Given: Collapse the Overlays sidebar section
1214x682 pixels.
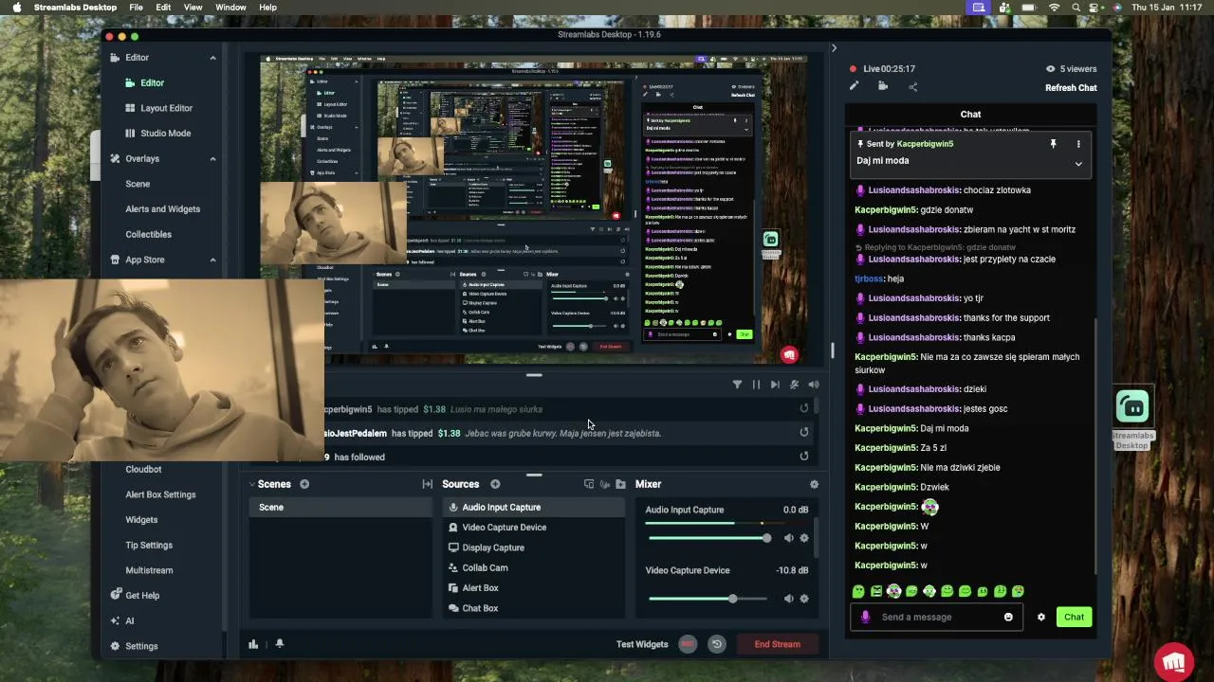Looking at the screenshot, I should click(212, 159).
